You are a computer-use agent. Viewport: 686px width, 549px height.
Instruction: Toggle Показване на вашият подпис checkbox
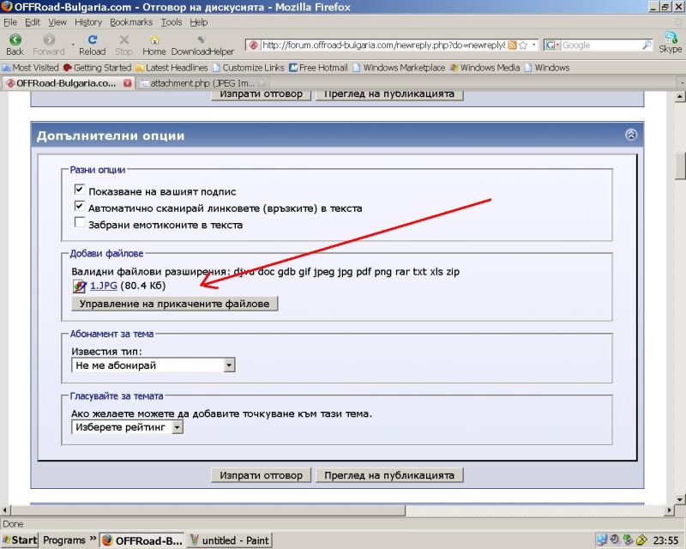click(79, 189)
